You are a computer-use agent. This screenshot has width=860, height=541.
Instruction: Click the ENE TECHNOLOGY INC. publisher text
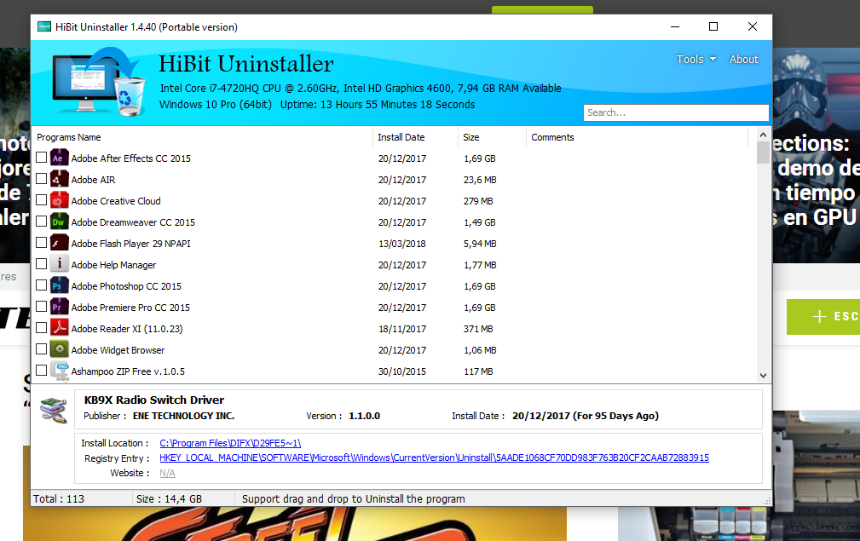[184, 416]
